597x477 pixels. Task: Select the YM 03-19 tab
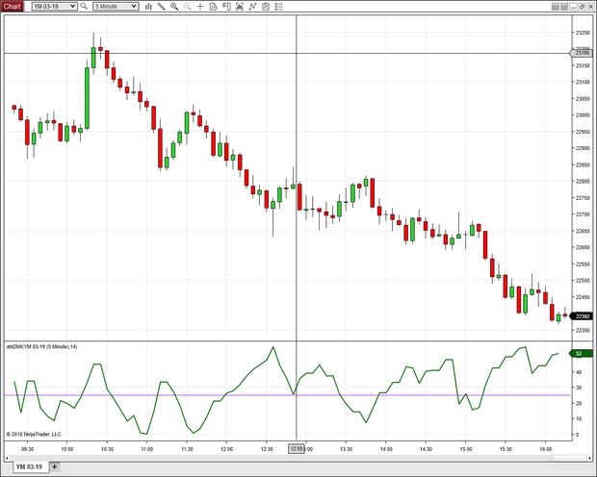tap(31, 466)
